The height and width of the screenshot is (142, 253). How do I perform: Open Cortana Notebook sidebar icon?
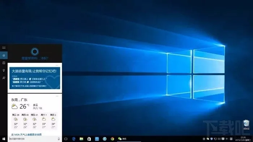[4, 63]
